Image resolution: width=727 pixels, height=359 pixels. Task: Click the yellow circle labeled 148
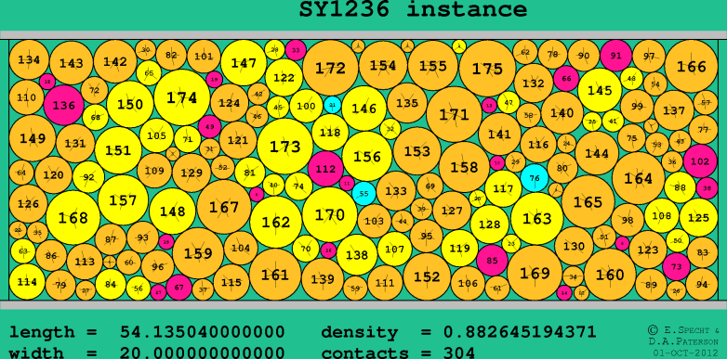pyautogui.click(x=173, y=212)
